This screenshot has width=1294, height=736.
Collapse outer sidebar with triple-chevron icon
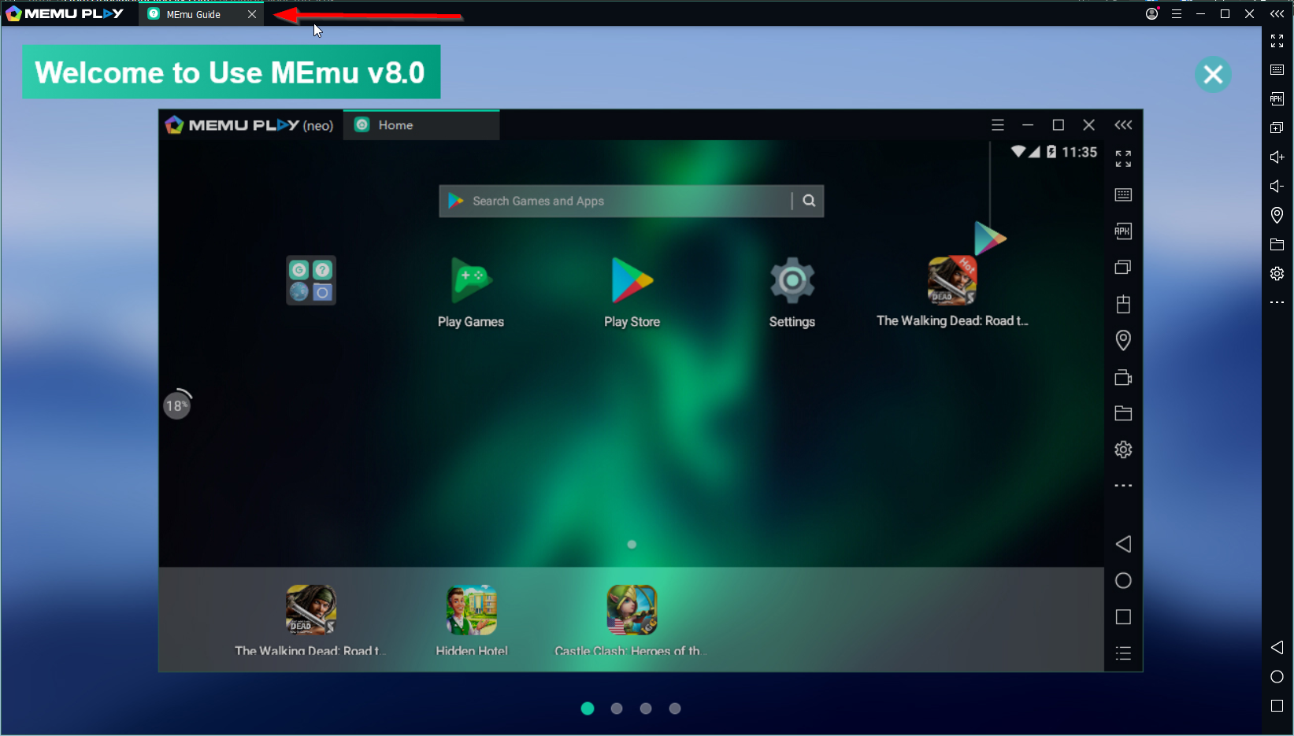coord(1277,14)
